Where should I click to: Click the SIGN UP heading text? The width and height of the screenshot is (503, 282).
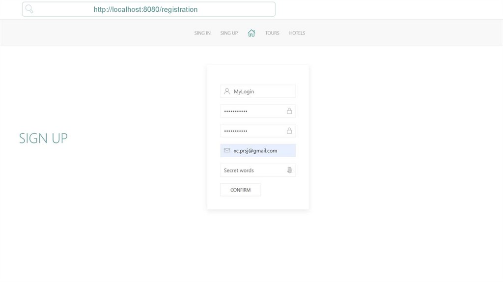(43, 138)
